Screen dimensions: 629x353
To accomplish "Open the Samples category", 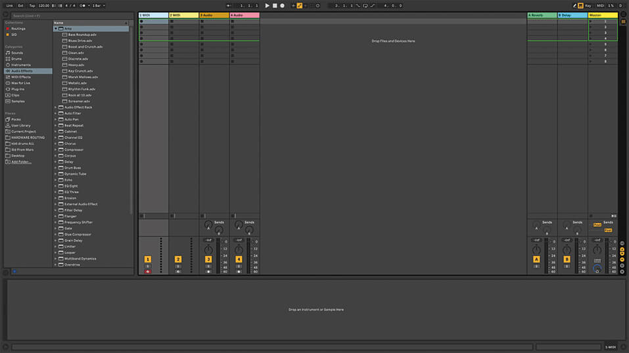I will coord(18,101).
